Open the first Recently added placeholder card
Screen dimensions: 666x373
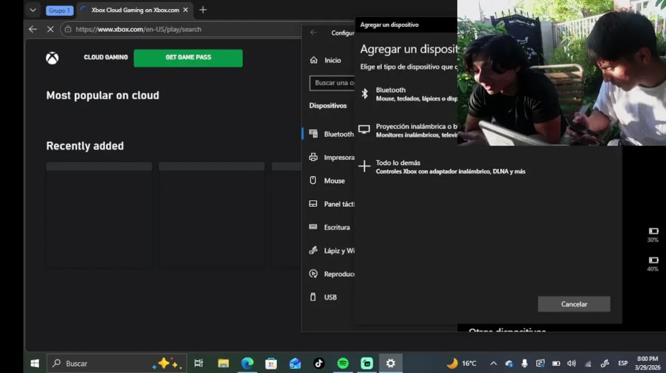point(99,214)
